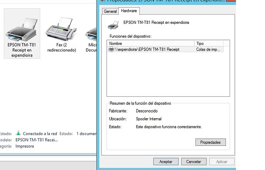The image size is (265, 170).
Task: Click the small printer icon in the device list row
Action: 111,50
